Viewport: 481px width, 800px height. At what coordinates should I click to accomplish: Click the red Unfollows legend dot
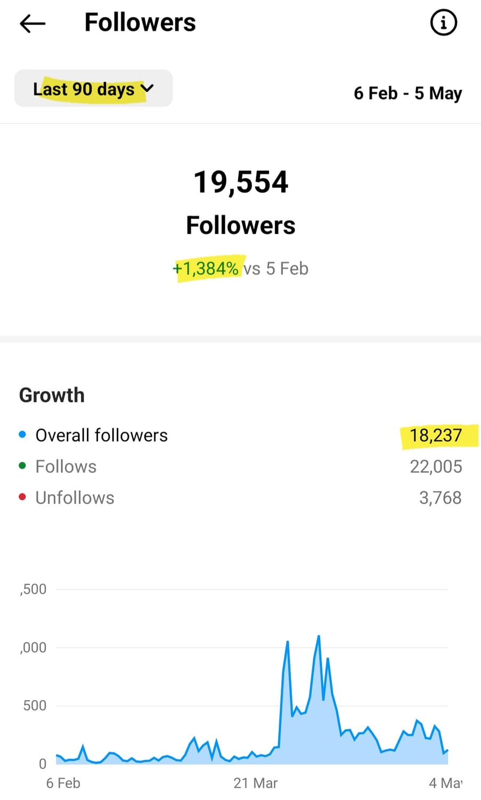(22, 497)
